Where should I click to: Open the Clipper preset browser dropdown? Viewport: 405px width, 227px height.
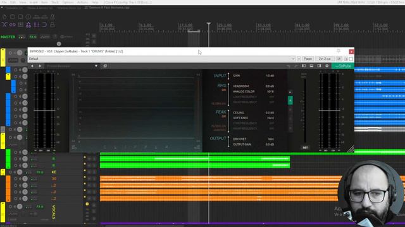[x=96, y=66]
